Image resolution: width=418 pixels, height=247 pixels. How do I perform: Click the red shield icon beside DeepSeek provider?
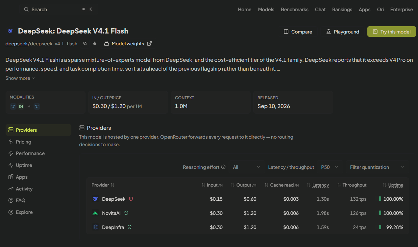point(131,199)
